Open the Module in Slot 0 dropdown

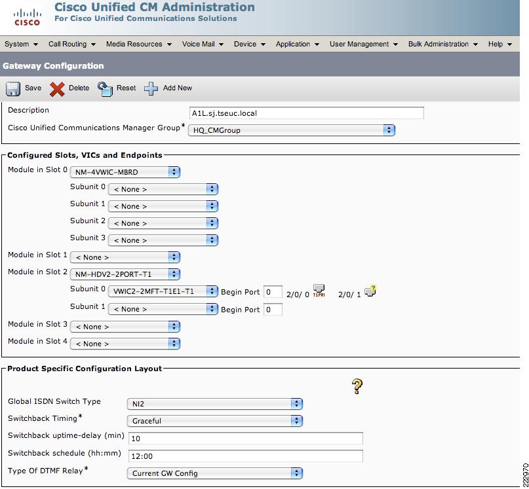tap(125, 172)
